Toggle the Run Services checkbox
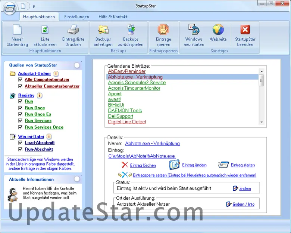Screen dimensions: 291x233 [x=20, y=120]
